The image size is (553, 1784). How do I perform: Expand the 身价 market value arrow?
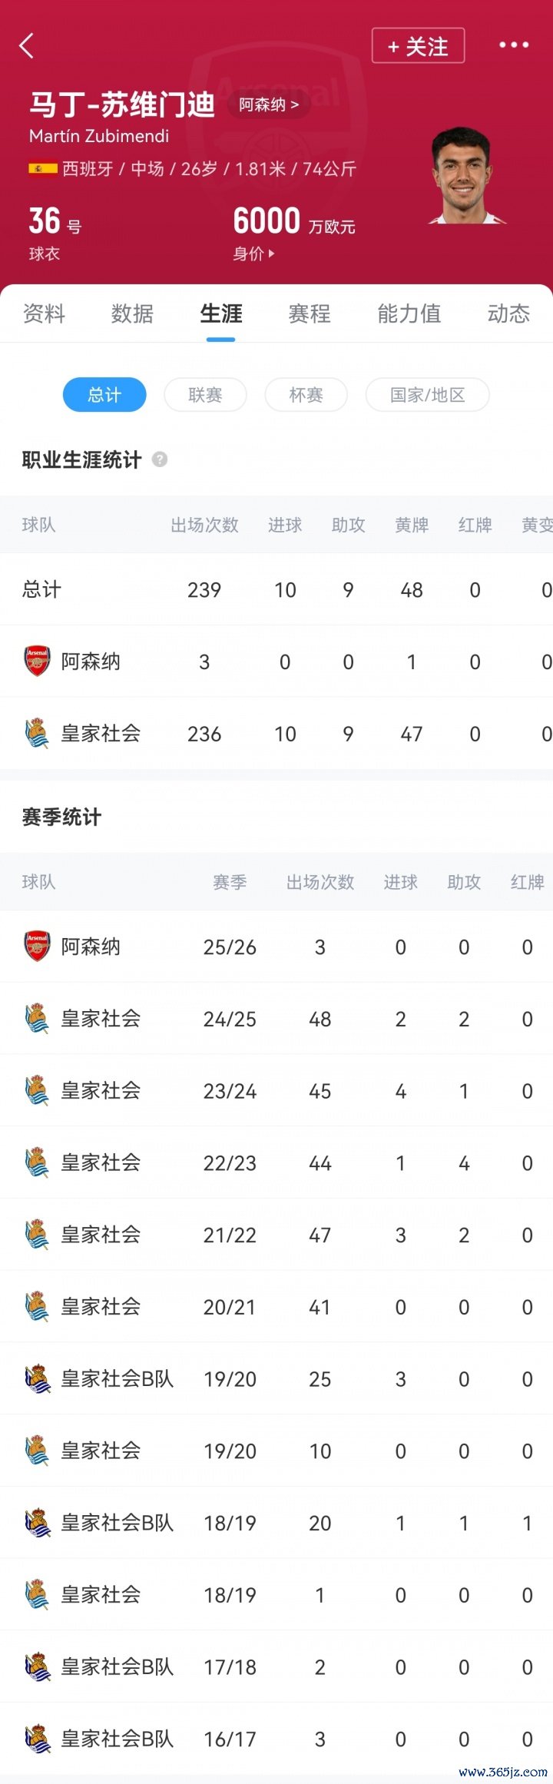254,254
